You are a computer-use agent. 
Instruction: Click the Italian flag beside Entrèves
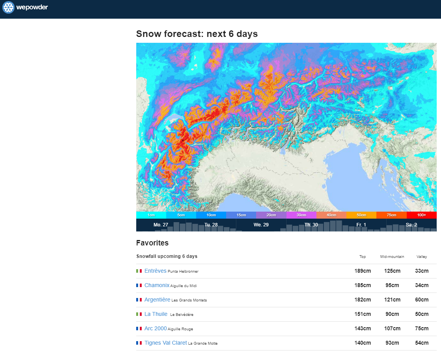coord(139,271)
